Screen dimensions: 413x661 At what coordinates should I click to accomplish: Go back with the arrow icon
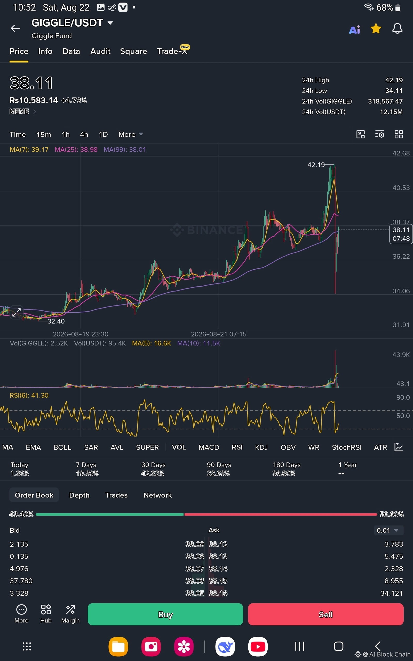click(x=15, y=28)
